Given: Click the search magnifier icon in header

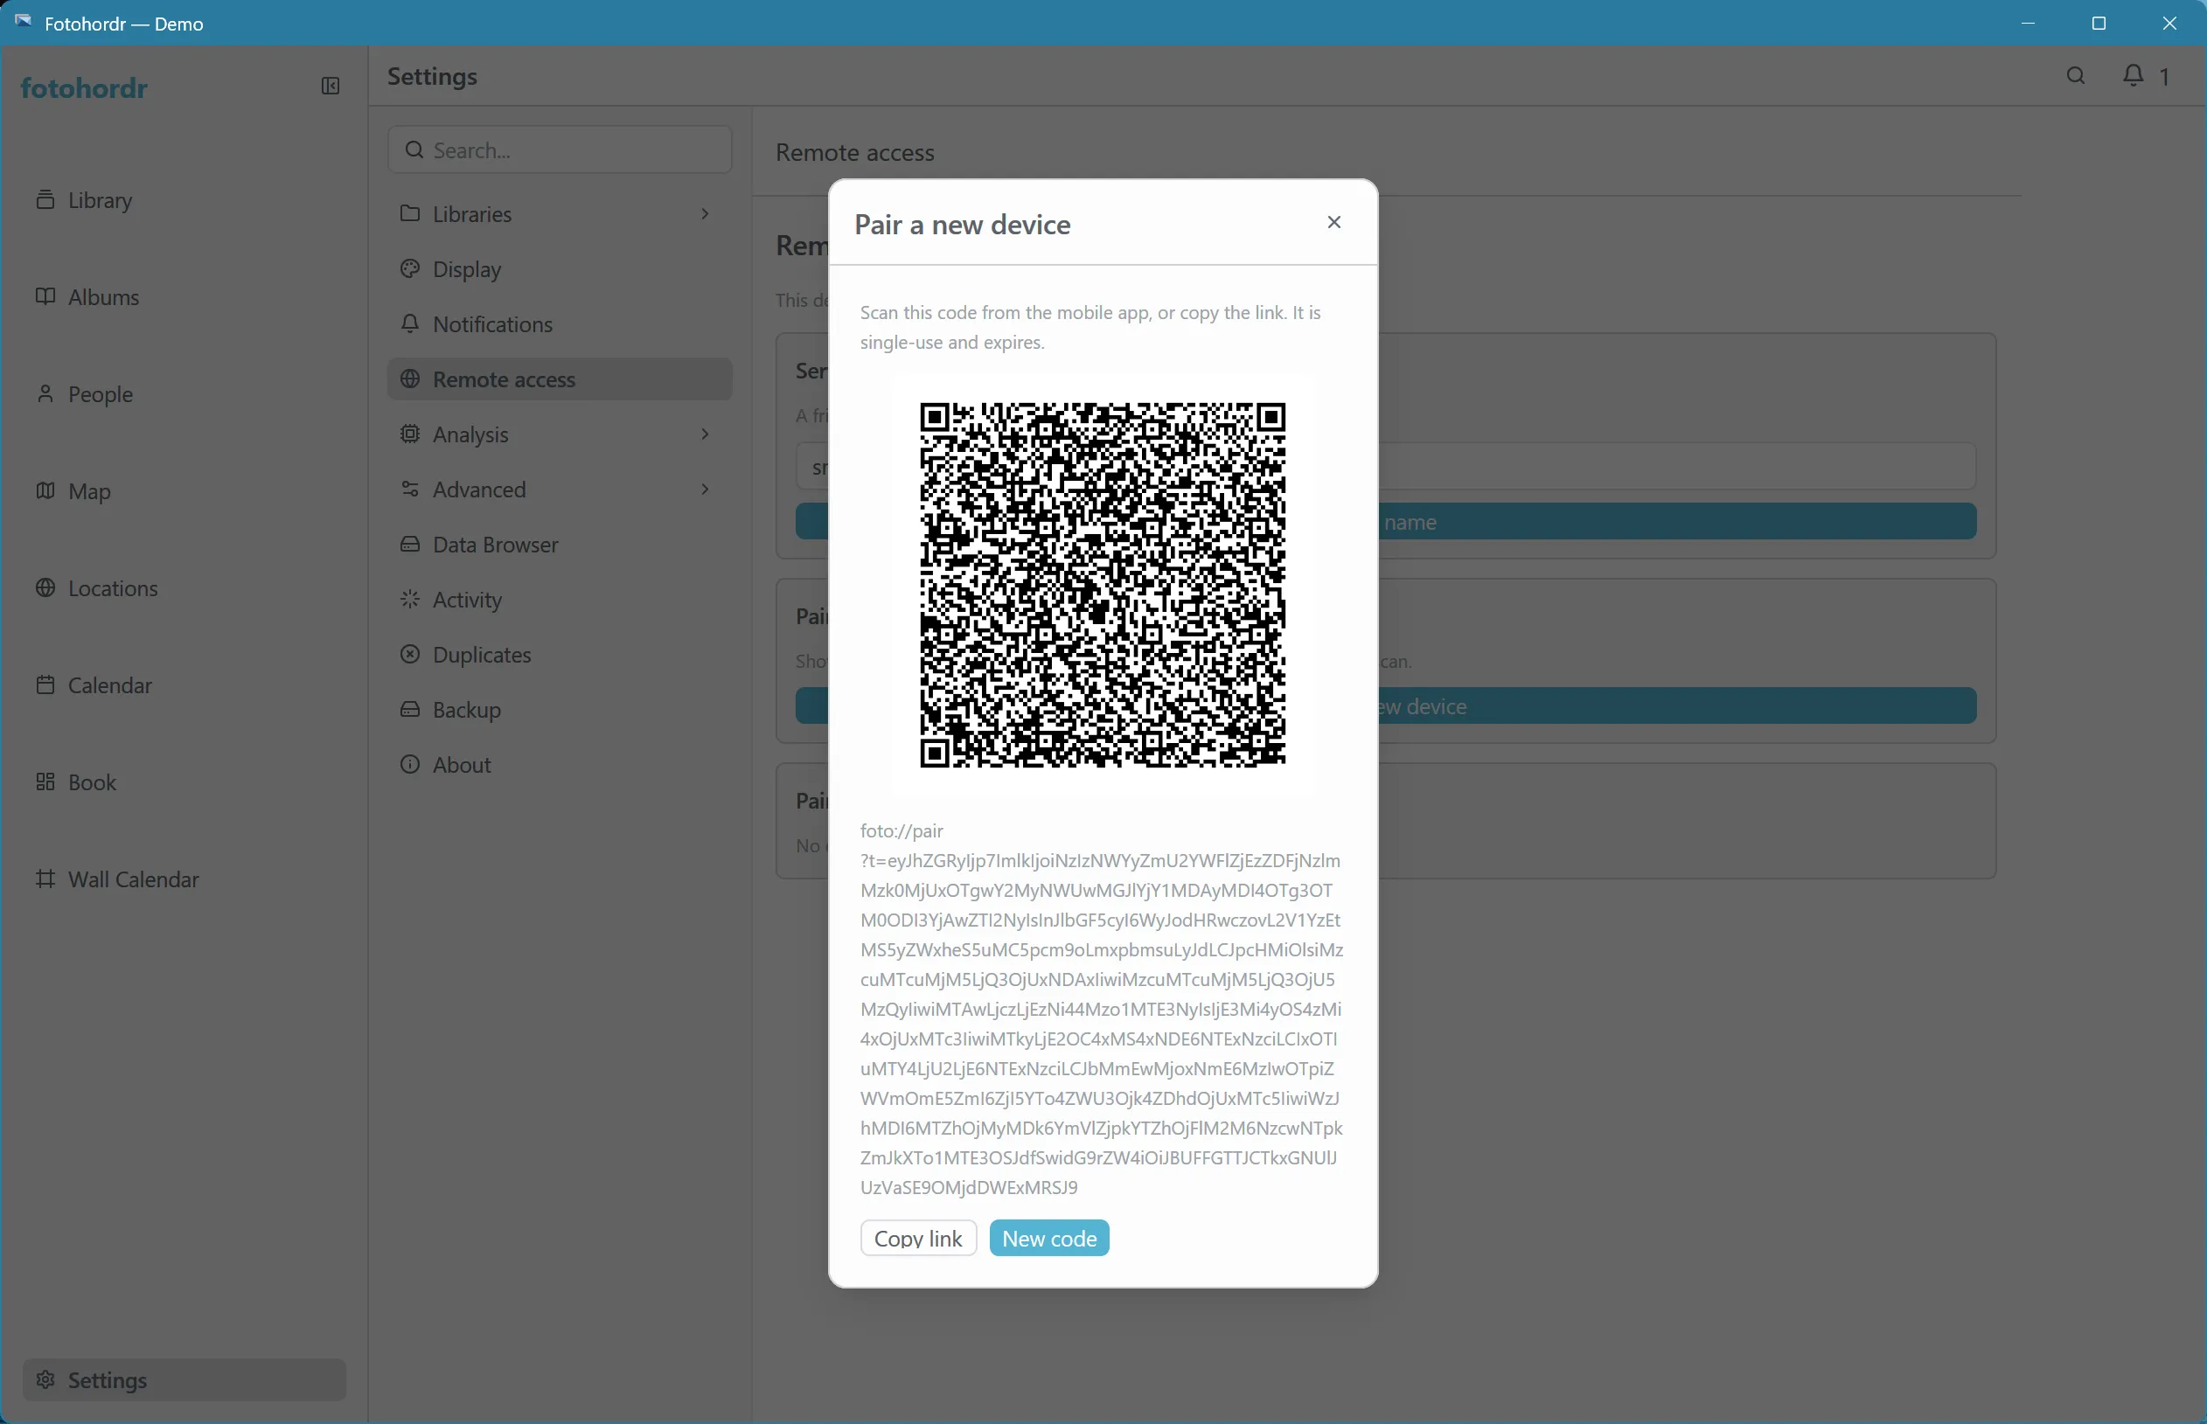Looking at the screenshot, I should 2076,76.
